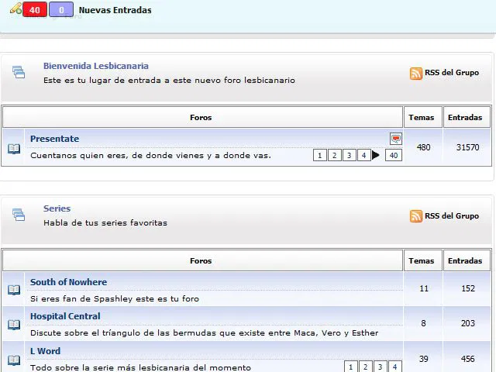
Task: Go to page 2 of Presentate
Action: [335, 156]
